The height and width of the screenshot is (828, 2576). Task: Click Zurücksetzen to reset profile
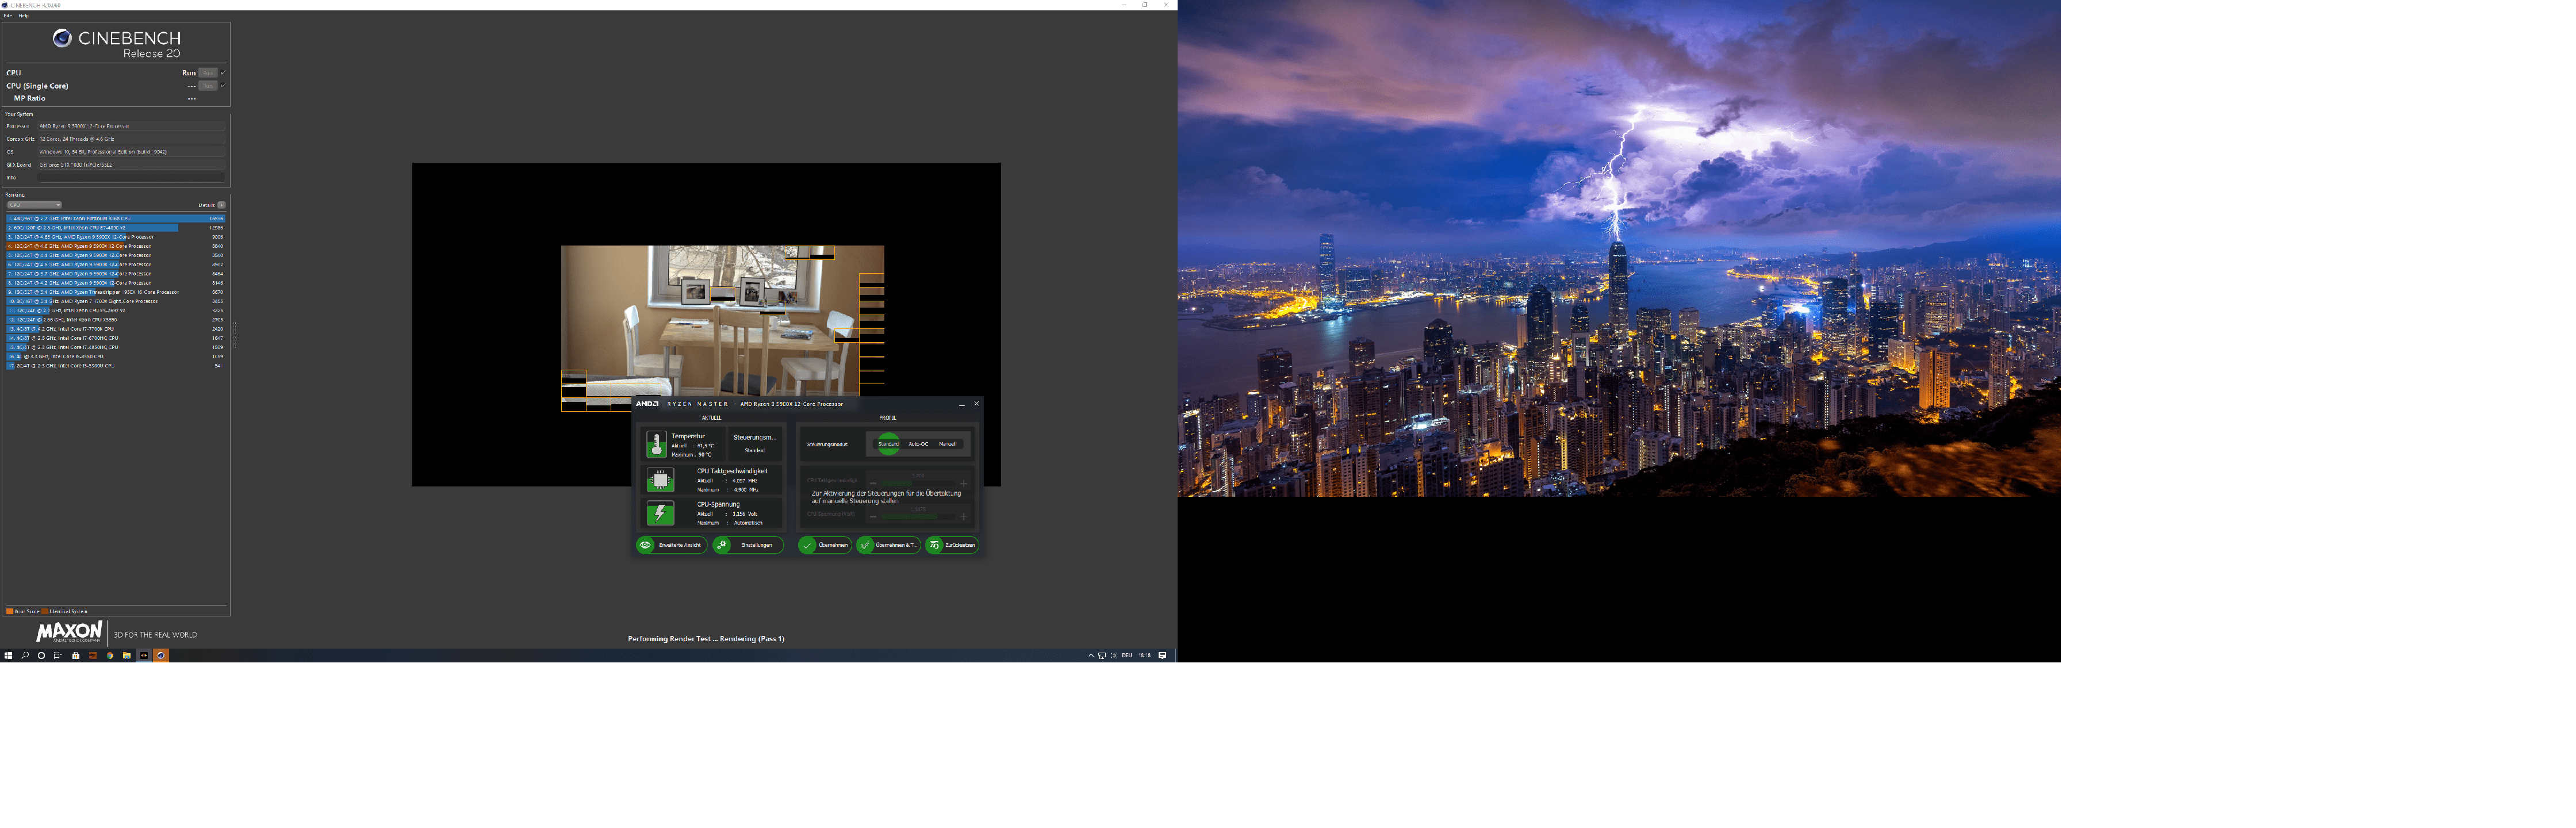951,545
